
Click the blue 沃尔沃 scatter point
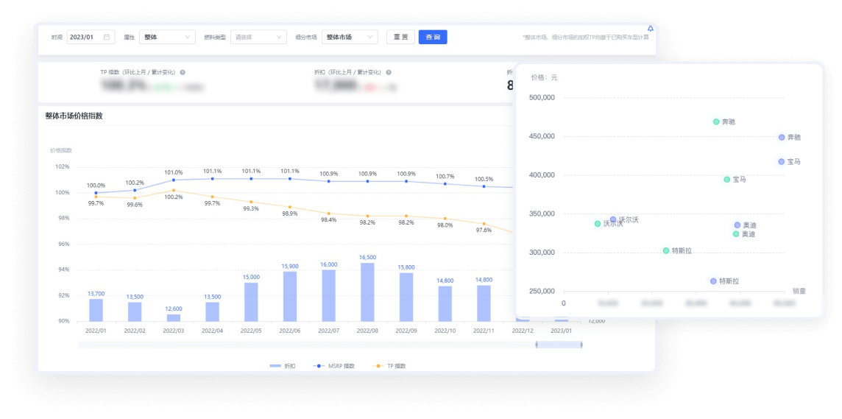pyautogui.click(x=613, y=219)
